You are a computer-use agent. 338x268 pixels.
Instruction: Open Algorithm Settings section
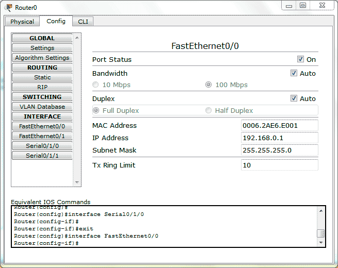(x=42, y=58)
